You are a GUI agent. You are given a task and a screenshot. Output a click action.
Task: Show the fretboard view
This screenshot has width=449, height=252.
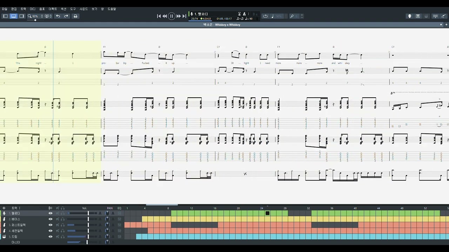tap(410, 16)
